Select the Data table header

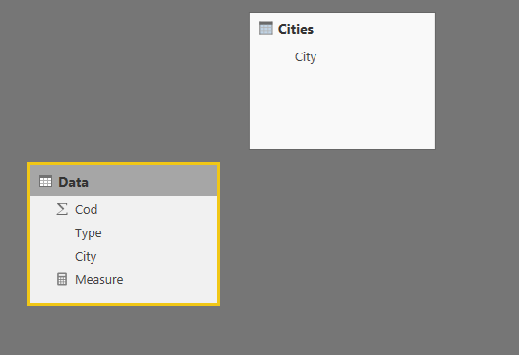click(x=124, y=181)
